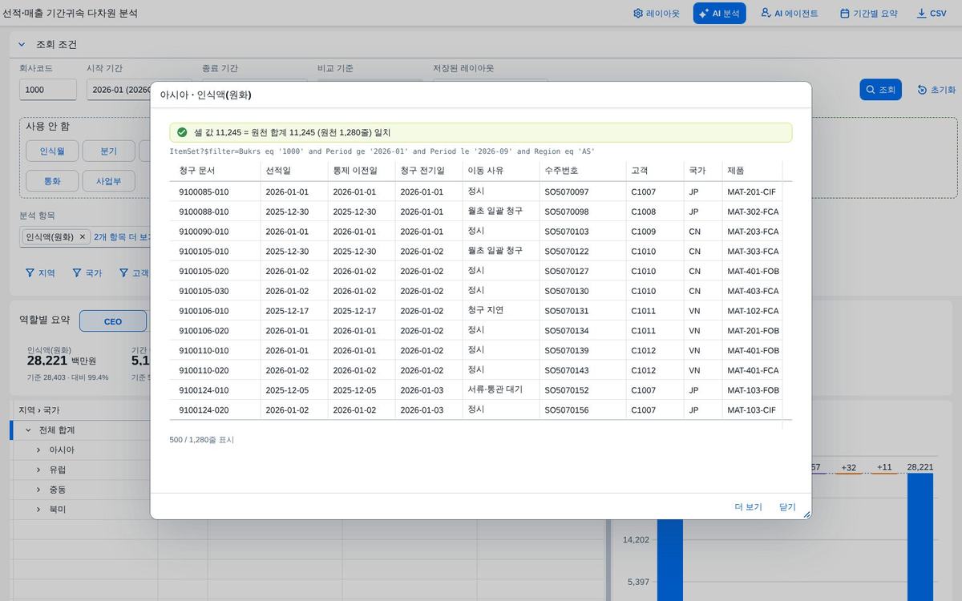
Task: Expand the 중동 tree row
Action: 38,490
